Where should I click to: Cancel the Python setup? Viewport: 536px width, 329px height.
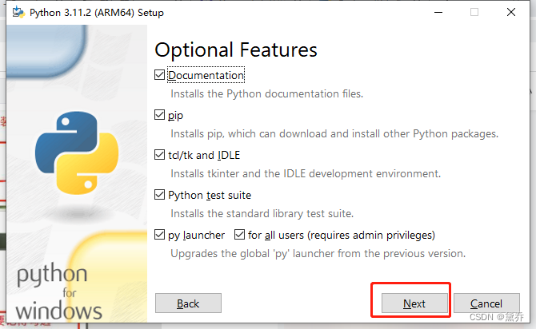486,303
